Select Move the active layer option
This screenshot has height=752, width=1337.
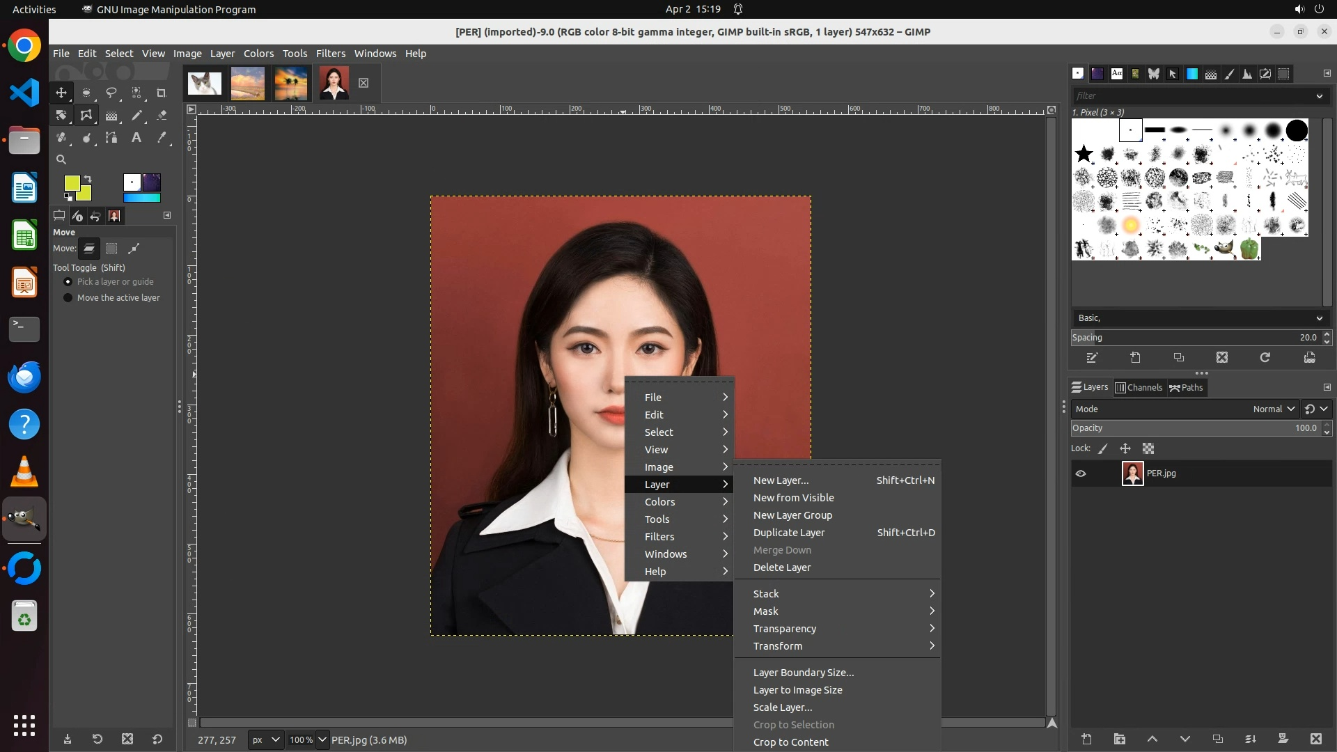(x=68, y=298)
